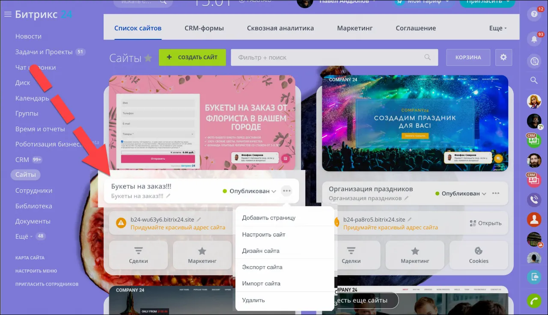Click the purple phone call icon in the right sidebar
Image resolution: width=548 pixels, height=315 pixels.
[534, 200]
